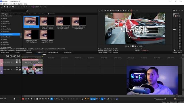Open master bus properties gear icon
Viewport: 184px width, 103px height.
coord(174,11)
